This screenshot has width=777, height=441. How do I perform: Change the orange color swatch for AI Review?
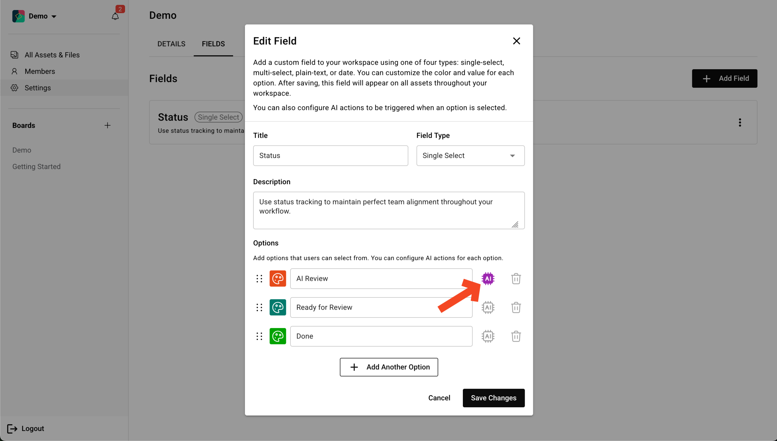pos(277,278)
